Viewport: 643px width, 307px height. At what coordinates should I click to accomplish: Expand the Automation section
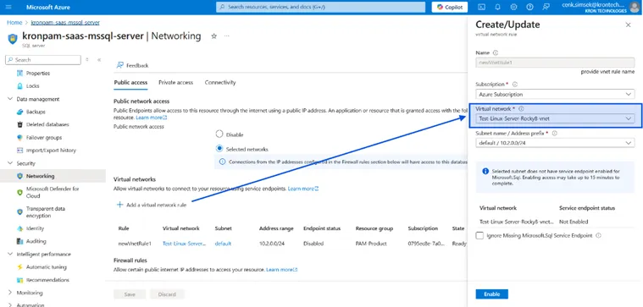point(10,304)
